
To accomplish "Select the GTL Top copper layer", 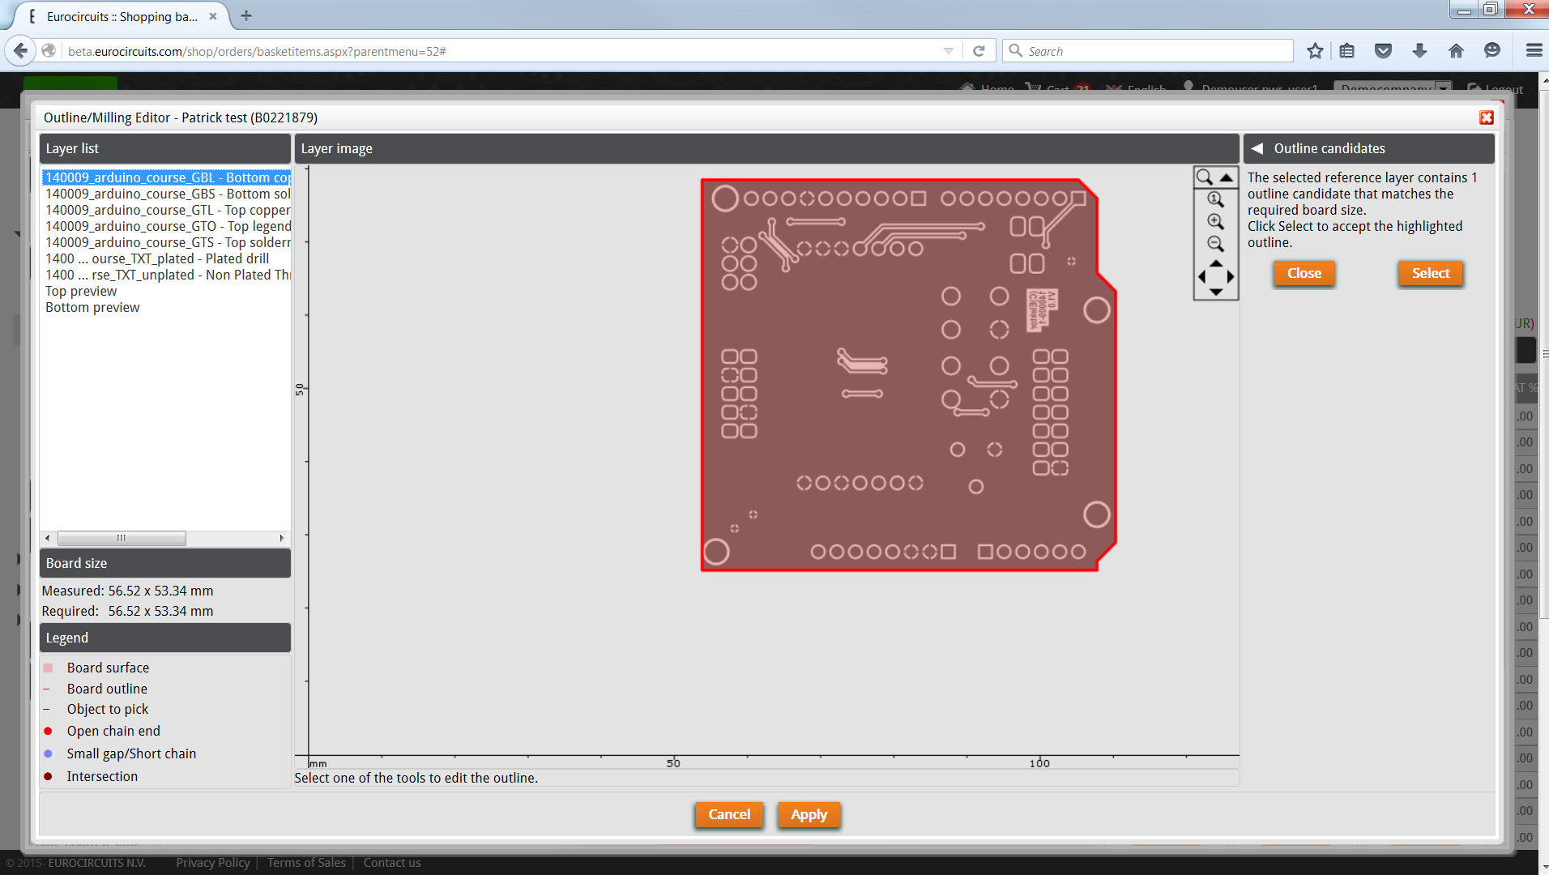I will click(166, 210).
